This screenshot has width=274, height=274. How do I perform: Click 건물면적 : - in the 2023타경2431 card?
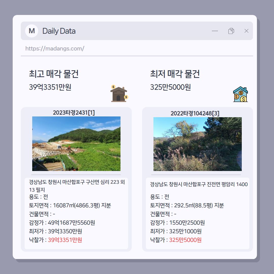[42, 214]
